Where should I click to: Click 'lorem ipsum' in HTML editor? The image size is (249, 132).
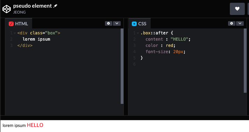(36, 39)
